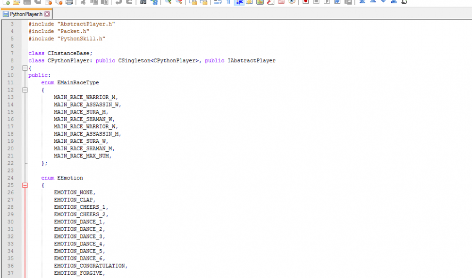This screenshot has width=472, height=278.
Task: Save the current file via toolbar
Action: [x=27, y=2]
